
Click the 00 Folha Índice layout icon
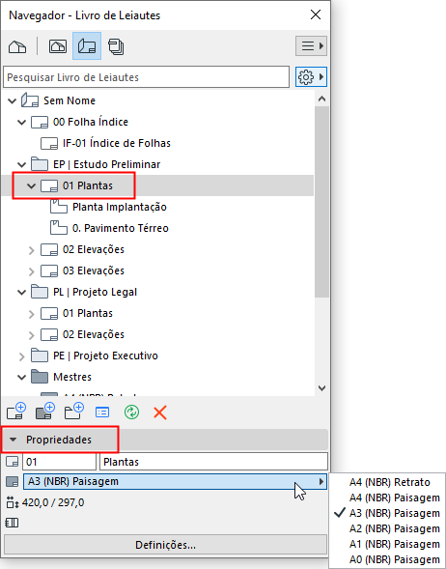pos(40,123)
